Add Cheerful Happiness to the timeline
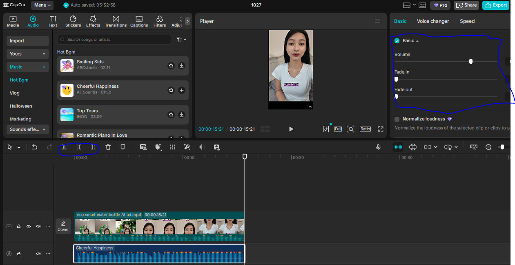 182,90
